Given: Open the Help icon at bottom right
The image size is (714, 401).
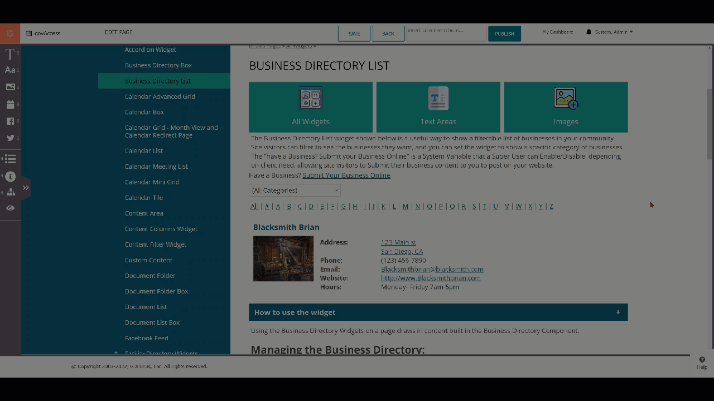Looking at the screenshot, I should click(702, 362).
